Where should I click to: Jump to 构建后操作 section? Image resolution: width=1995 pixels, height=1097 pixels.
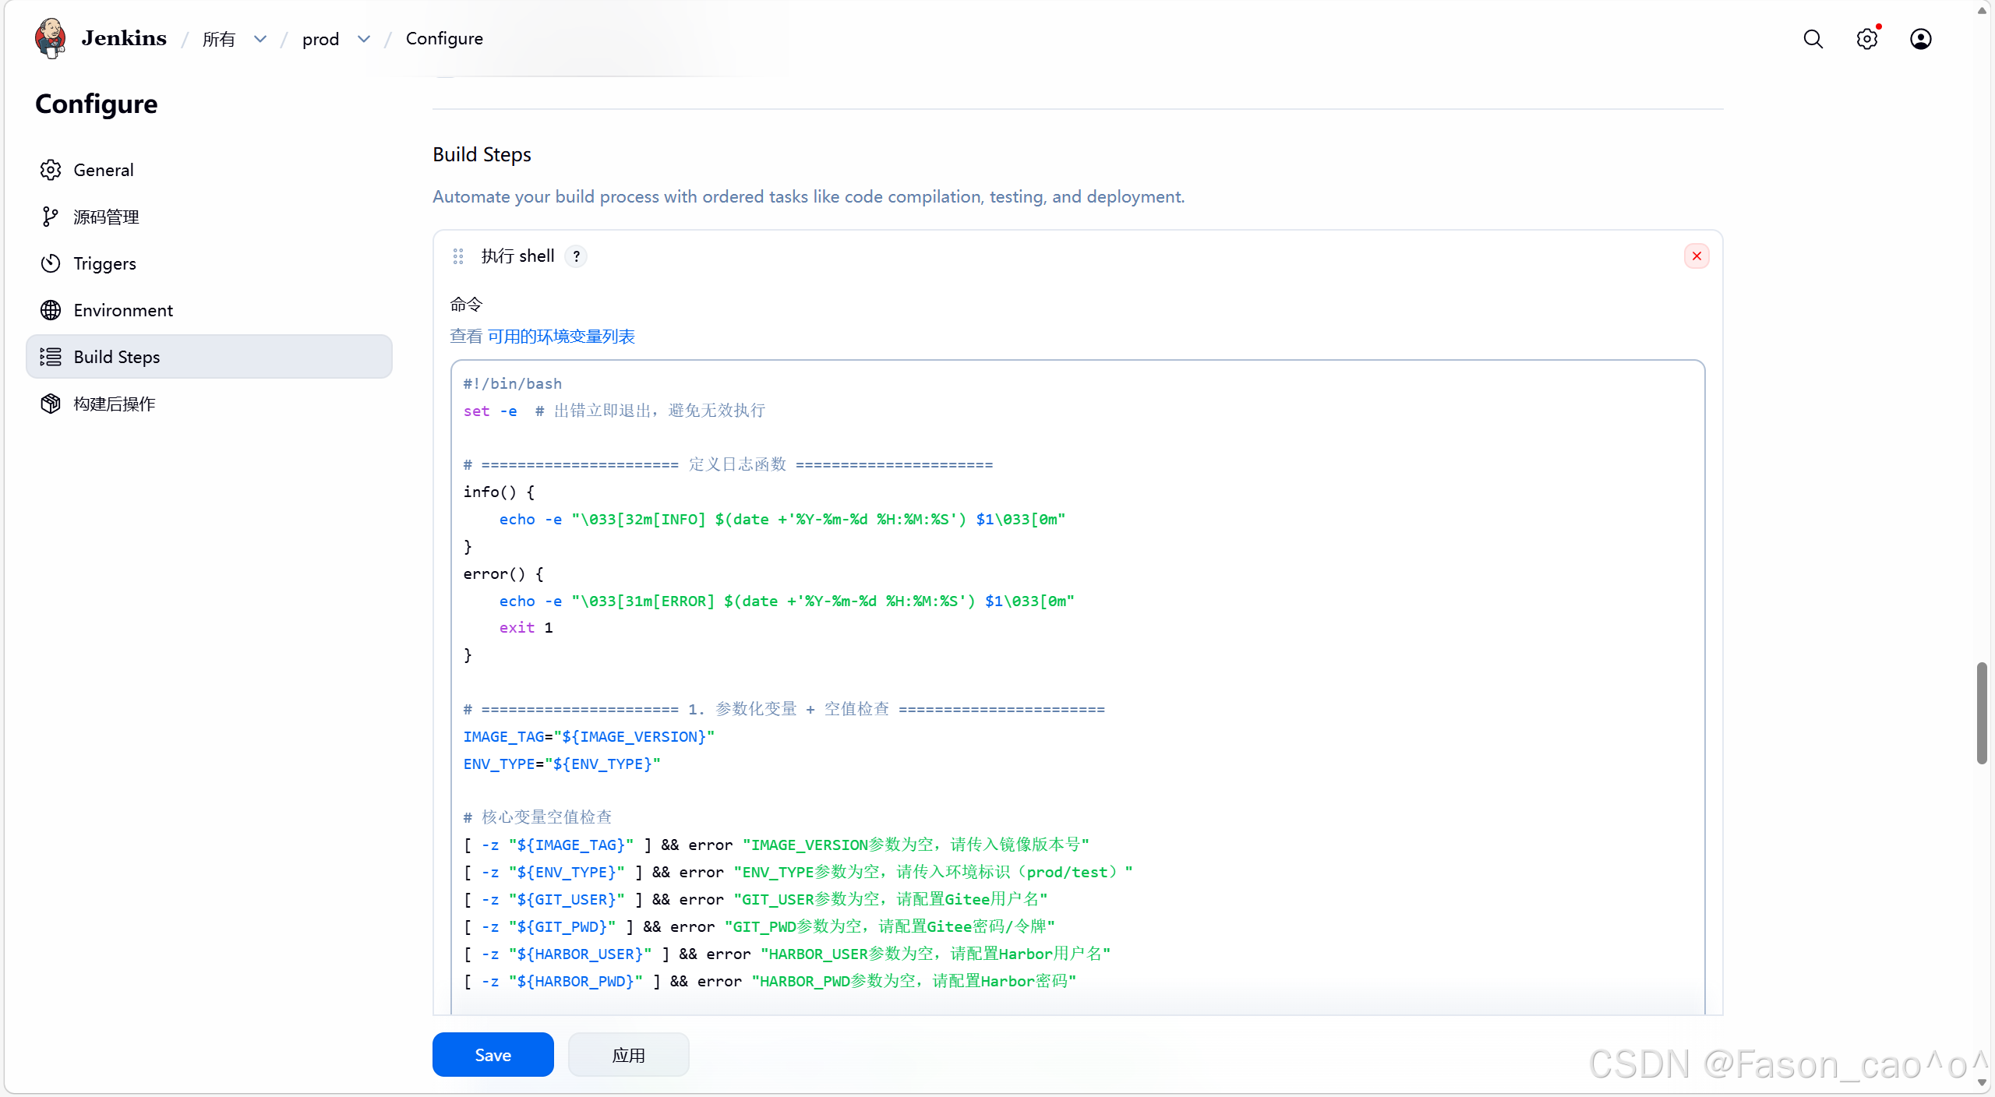click(115, 404)
